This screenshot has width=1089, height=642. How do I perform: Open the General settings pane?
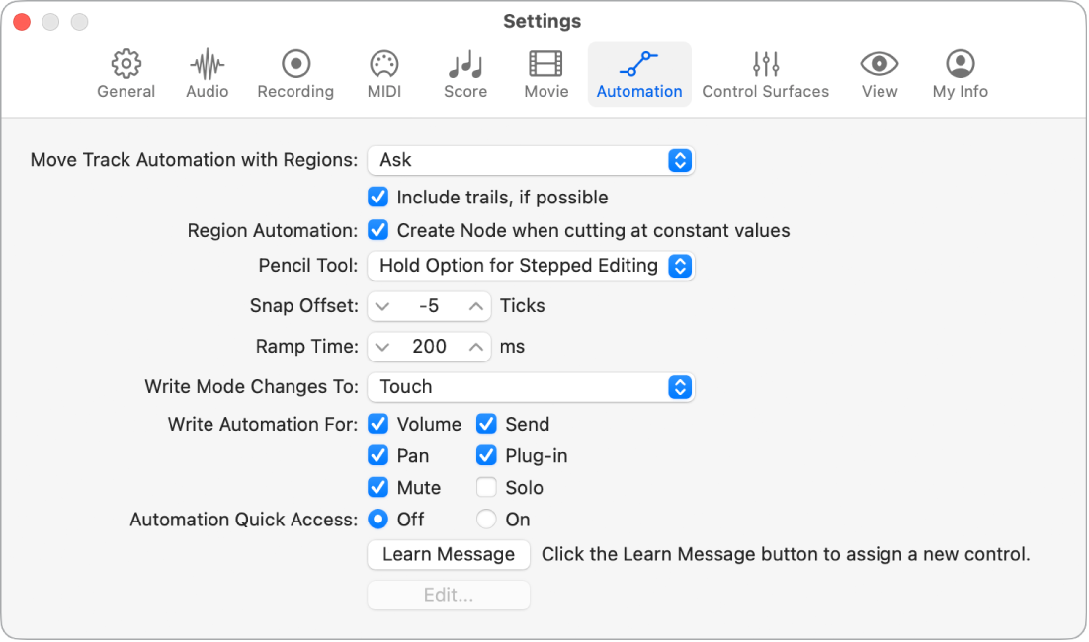click(x=126, y=72)
